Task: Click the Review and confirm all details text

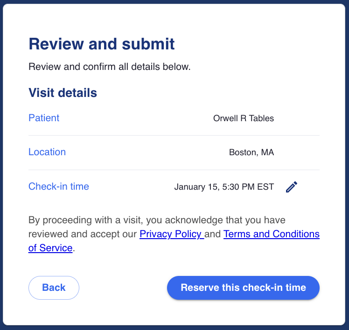Action: [x=110, y=67]
